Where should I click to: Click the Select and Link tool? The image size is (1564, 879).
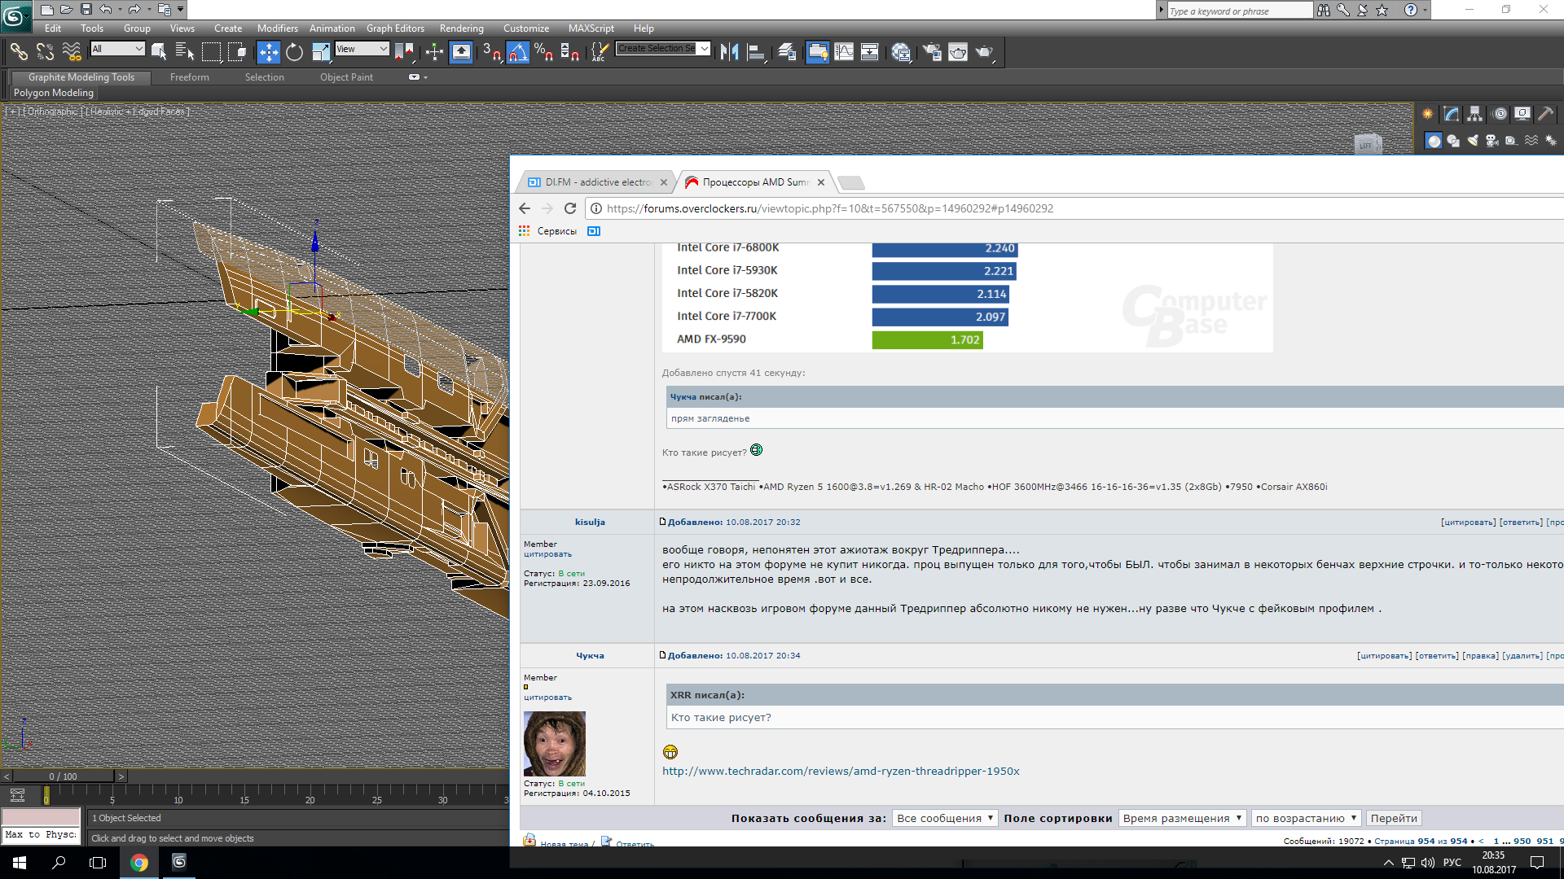click(x=18, y=52)
